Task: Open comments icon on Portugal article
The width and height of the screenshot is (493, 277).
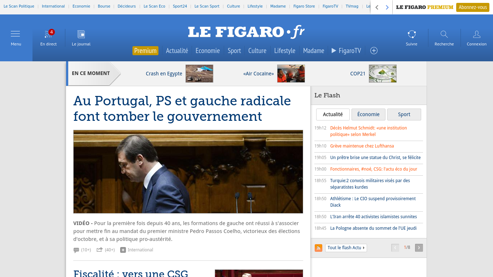Action: 77,249
